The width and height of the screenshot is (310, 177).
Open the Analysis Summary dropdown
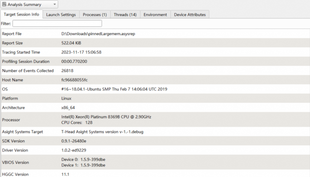click(x=29, y=4)
